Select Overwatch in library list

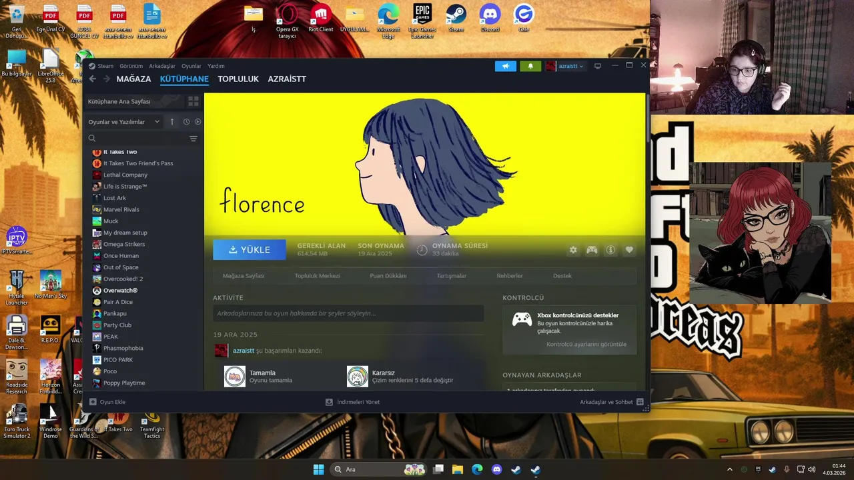(x=120, y=291)
